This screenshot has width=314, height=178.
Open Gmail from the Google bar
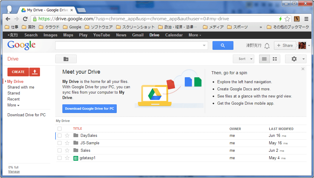click(x=138, y=35)
